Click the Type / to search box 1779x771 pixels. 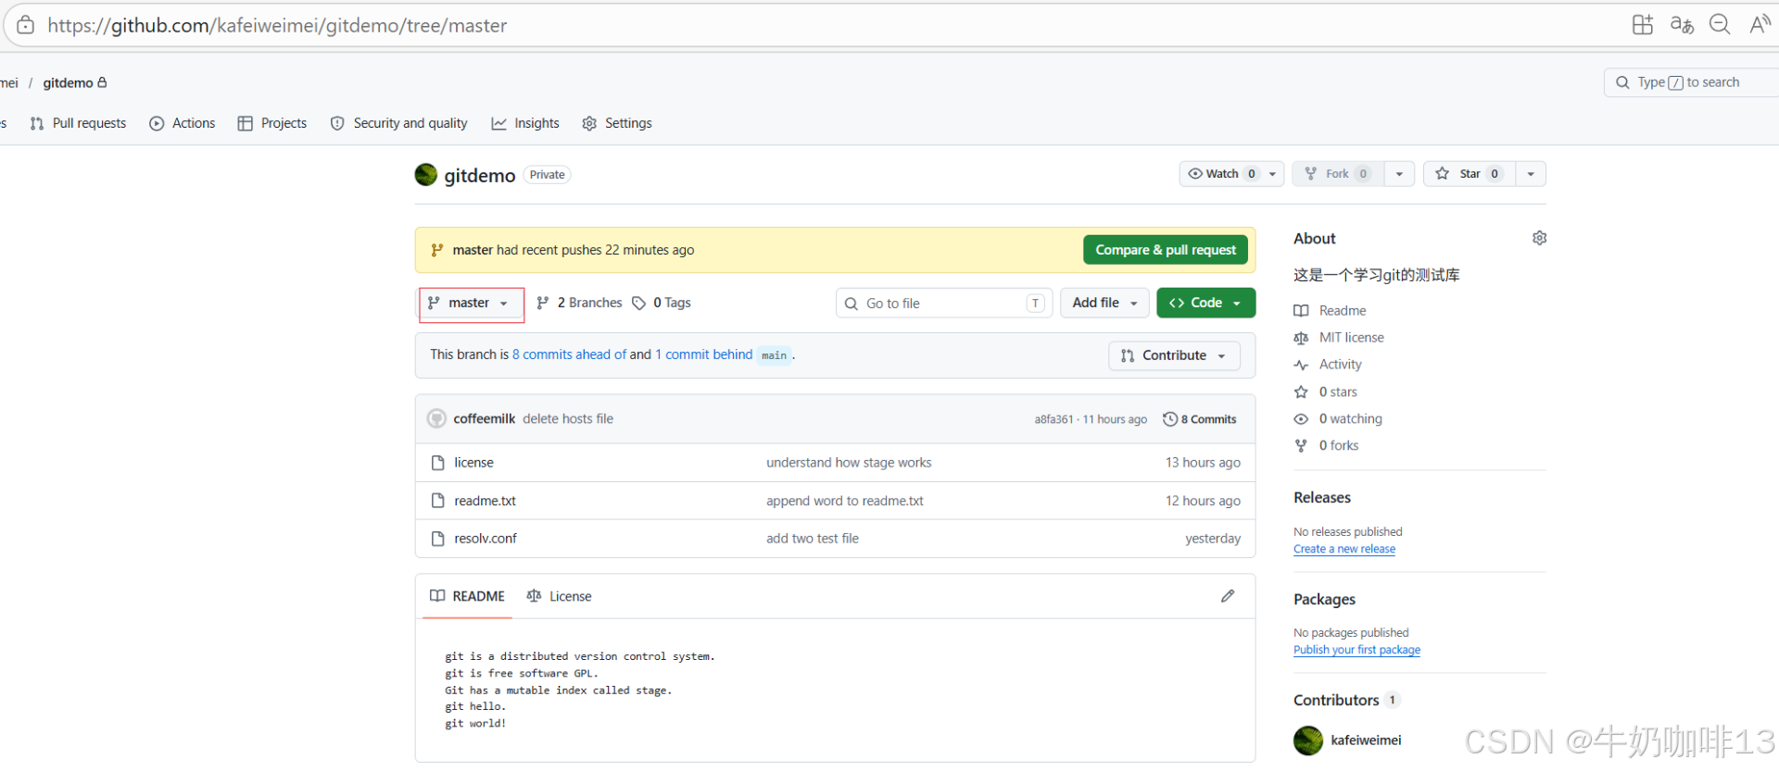coord(1691,82)
